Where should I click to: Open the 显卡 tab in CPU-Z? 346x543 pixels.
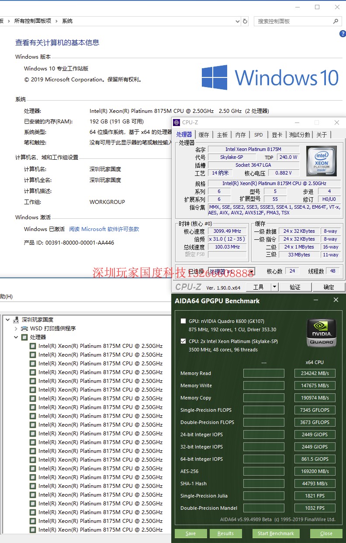(x=277, y=135)
